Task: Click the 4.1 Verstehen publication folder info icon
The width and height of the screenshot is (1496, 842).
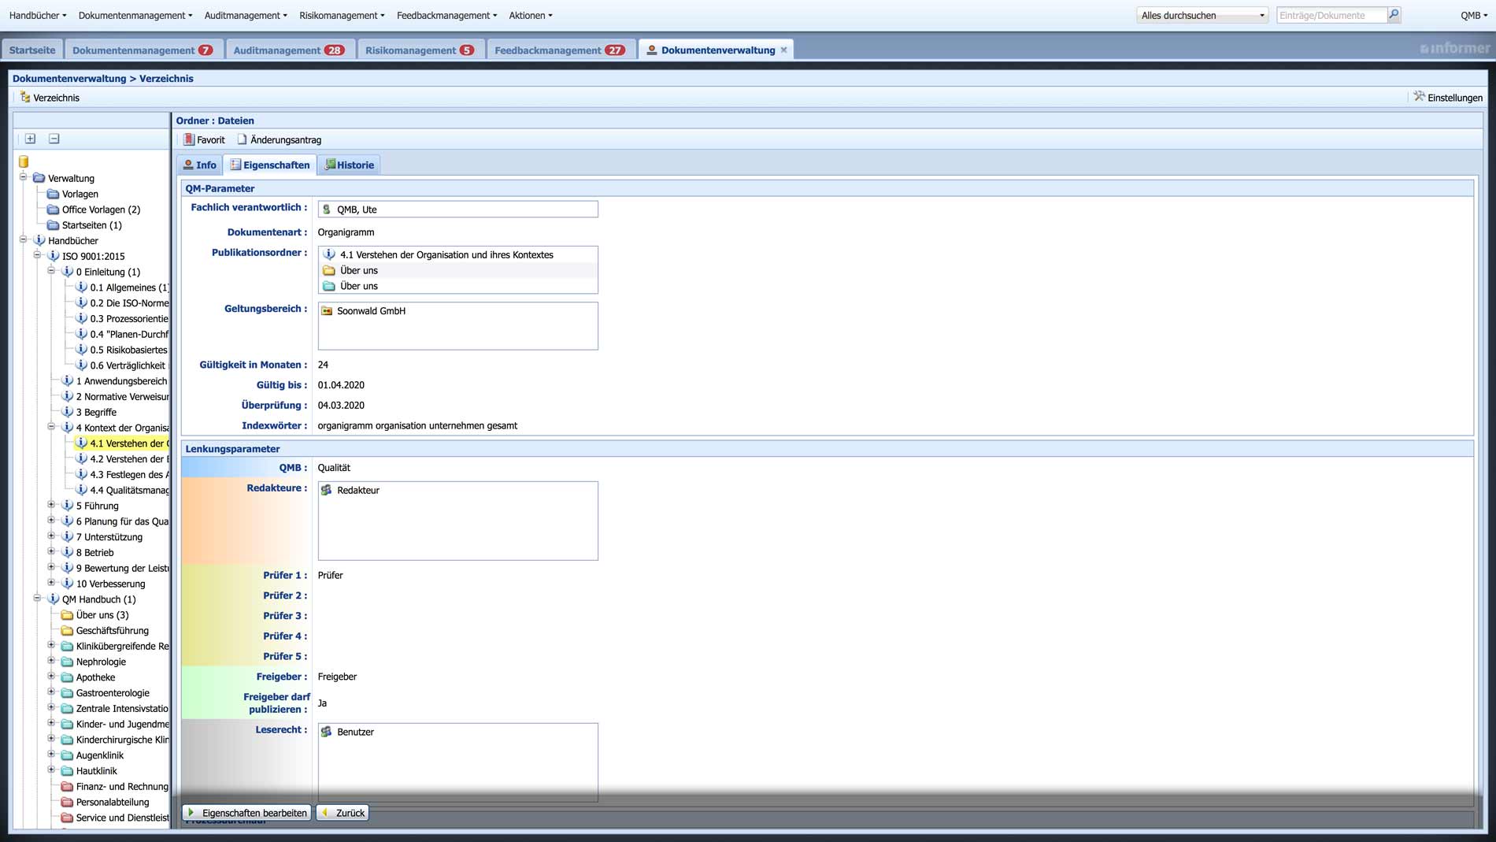Action: coord(329,254)
